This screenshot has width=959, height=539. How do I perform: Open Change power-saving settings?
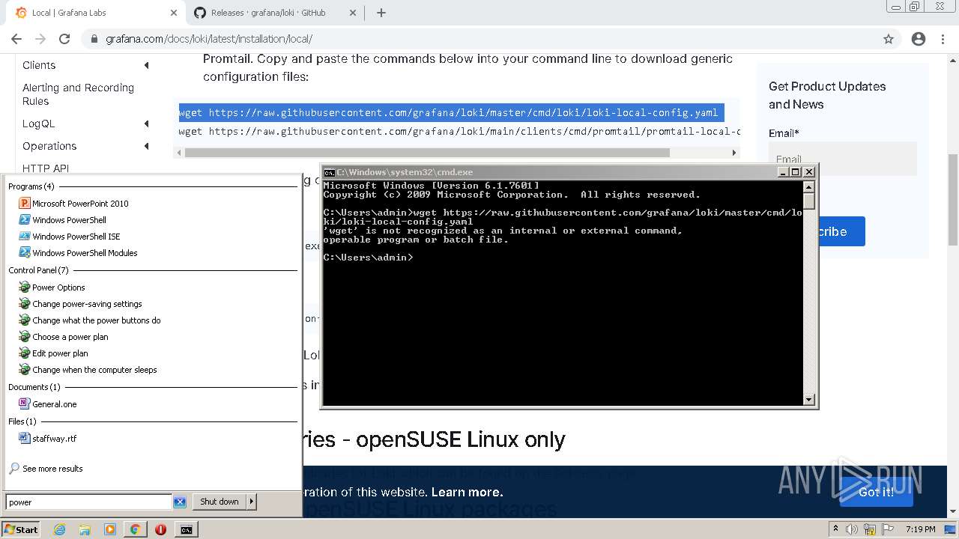pos(80,304)
